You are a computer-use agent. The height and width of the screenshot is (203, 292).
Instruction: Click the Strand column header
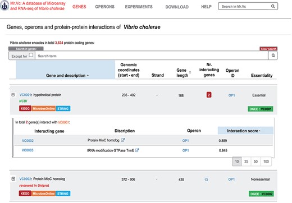[x=158, y=75]
